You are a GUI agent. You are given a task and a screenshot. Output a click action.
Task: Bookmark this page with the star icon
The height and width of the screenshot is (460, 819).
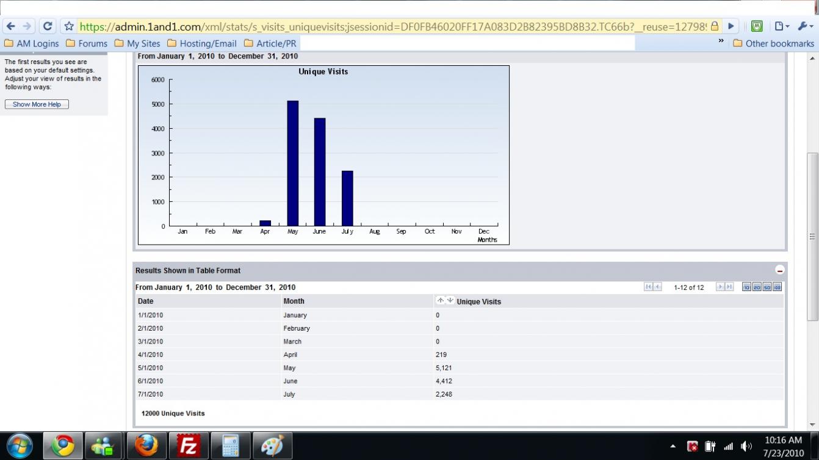click(x=69, y=26)
